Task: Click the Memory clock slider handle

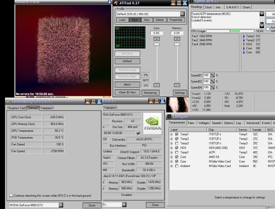Action: tap(177, 45)
